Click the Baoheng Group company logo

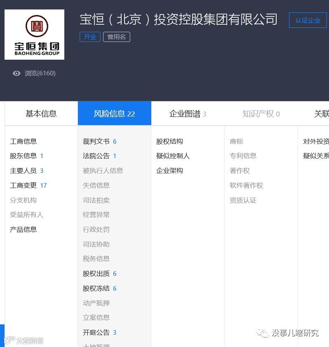(x=34, y=35)
